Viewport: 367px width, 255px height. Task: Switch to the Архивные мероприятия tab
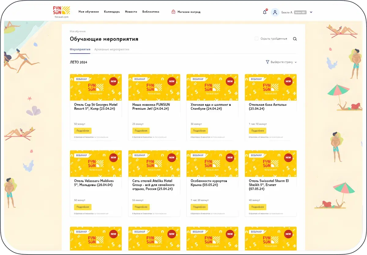(x=112, y=49)
